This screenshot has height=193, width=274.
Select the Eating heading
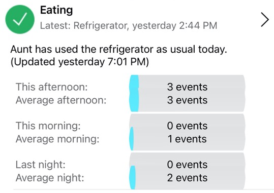56,10
